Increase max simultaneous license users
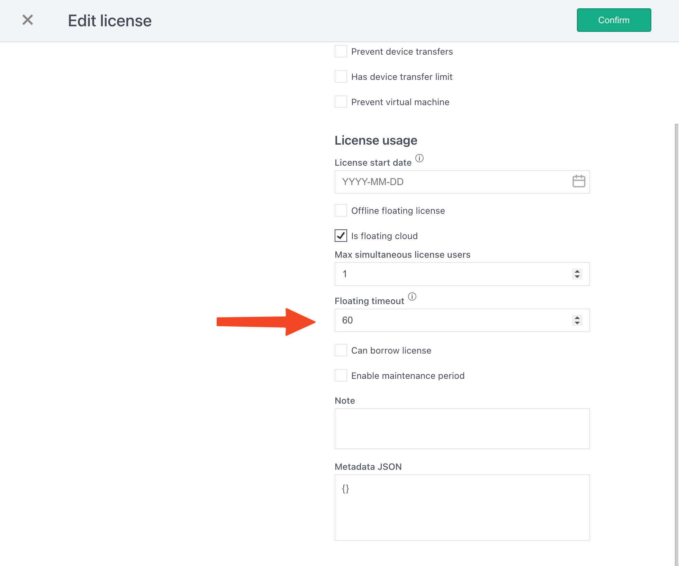Screen dimensions: 679x566 pyautogui.click(x=577, y=271)
